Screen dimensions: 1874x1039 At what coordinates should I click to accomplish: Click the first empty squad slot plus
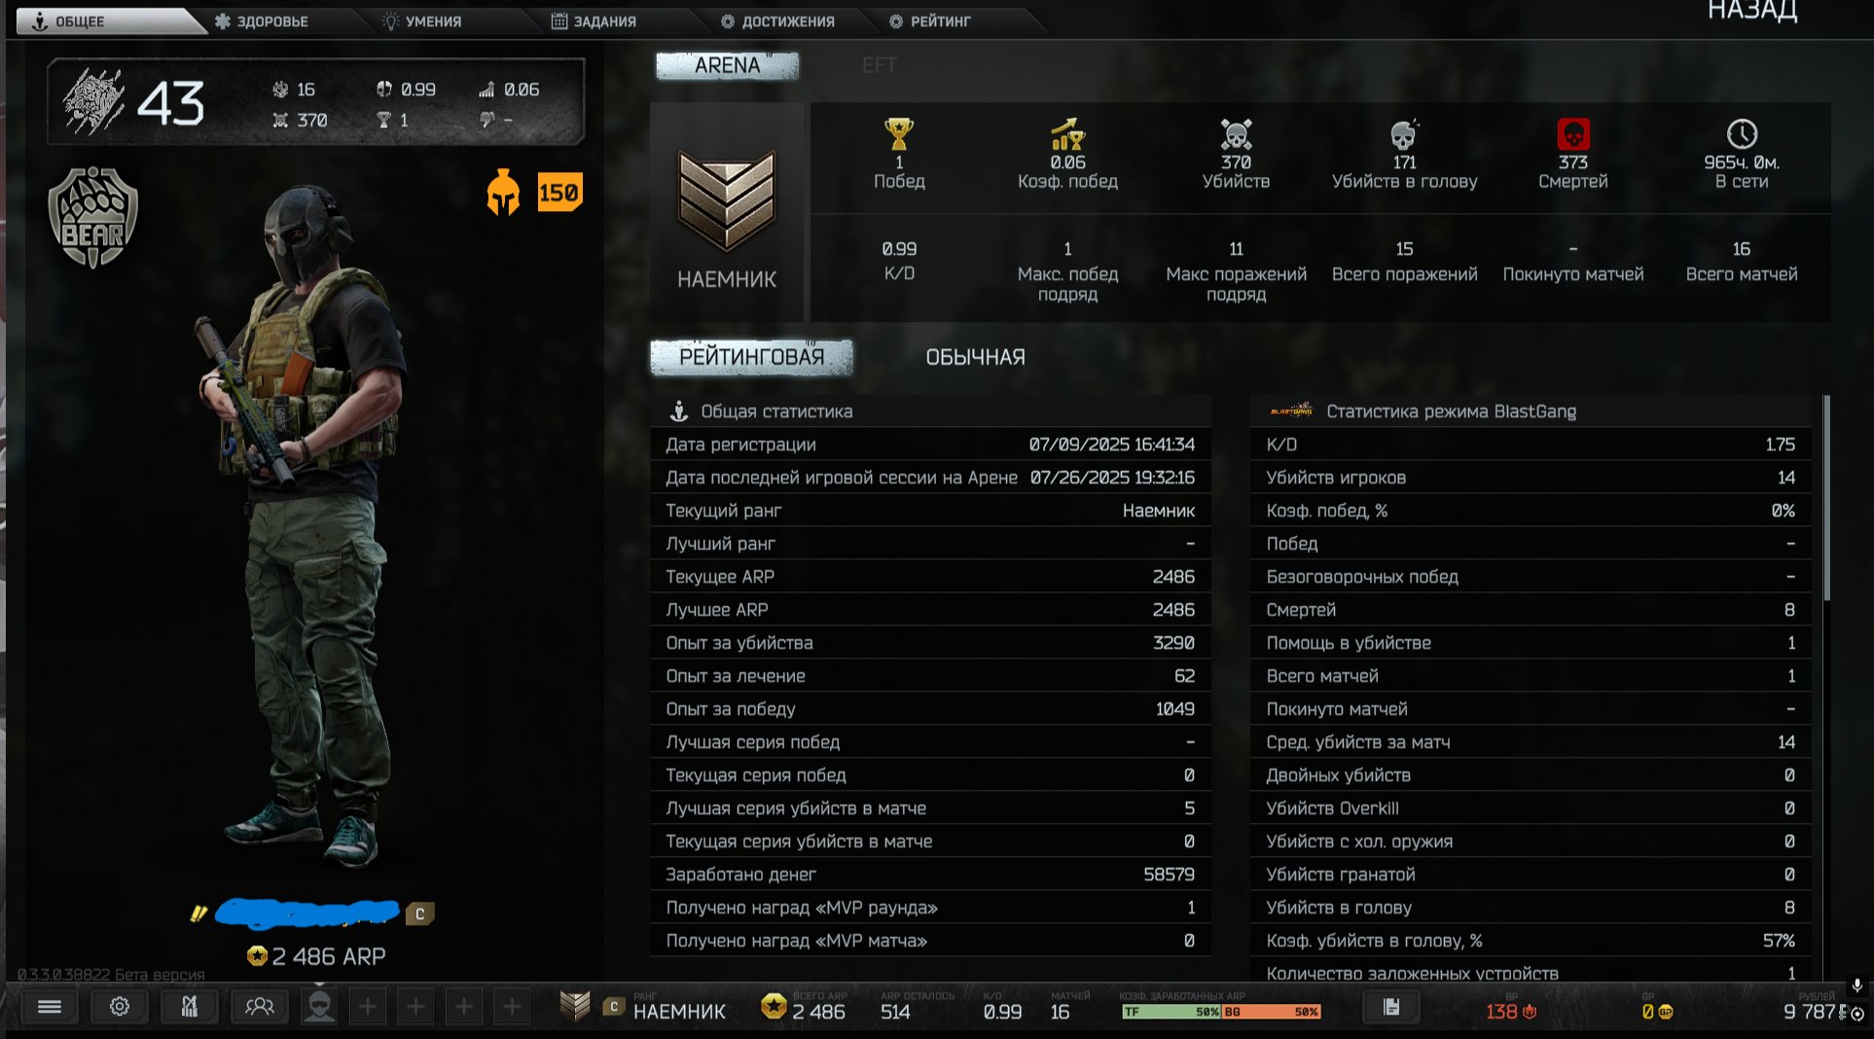[x=368, y=1007]
